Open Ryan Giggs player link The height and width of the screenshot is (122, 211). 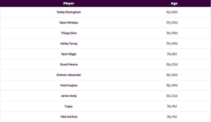(69, 54)
